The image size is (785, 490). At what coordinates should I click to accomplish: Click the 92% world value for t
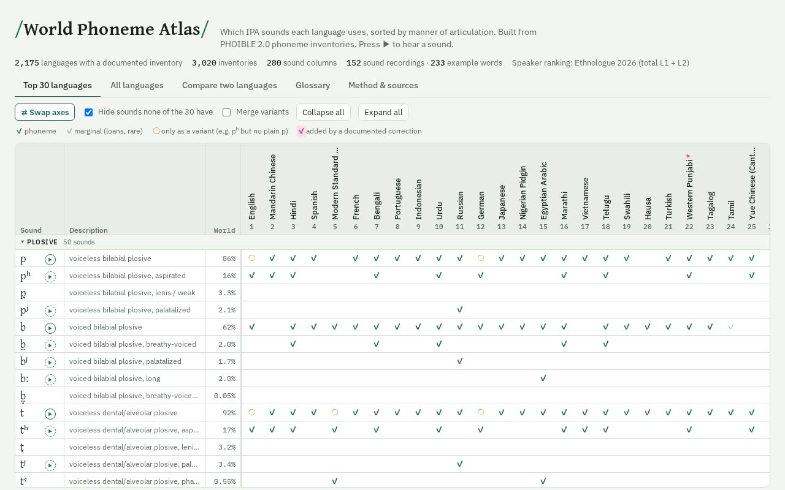[x=229, y=413]
